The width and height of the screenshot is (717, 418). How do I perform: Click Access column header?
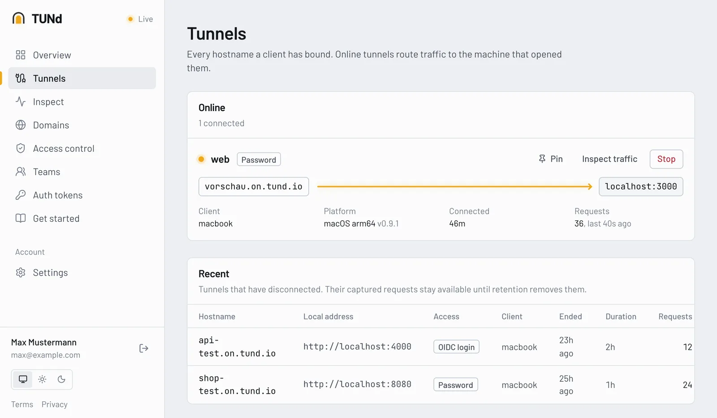point(446,316)
